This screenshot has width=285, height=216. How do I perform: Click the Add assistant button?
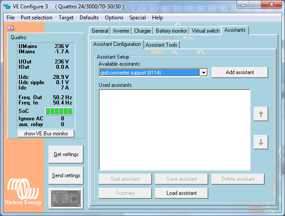[x=239, y=72]
